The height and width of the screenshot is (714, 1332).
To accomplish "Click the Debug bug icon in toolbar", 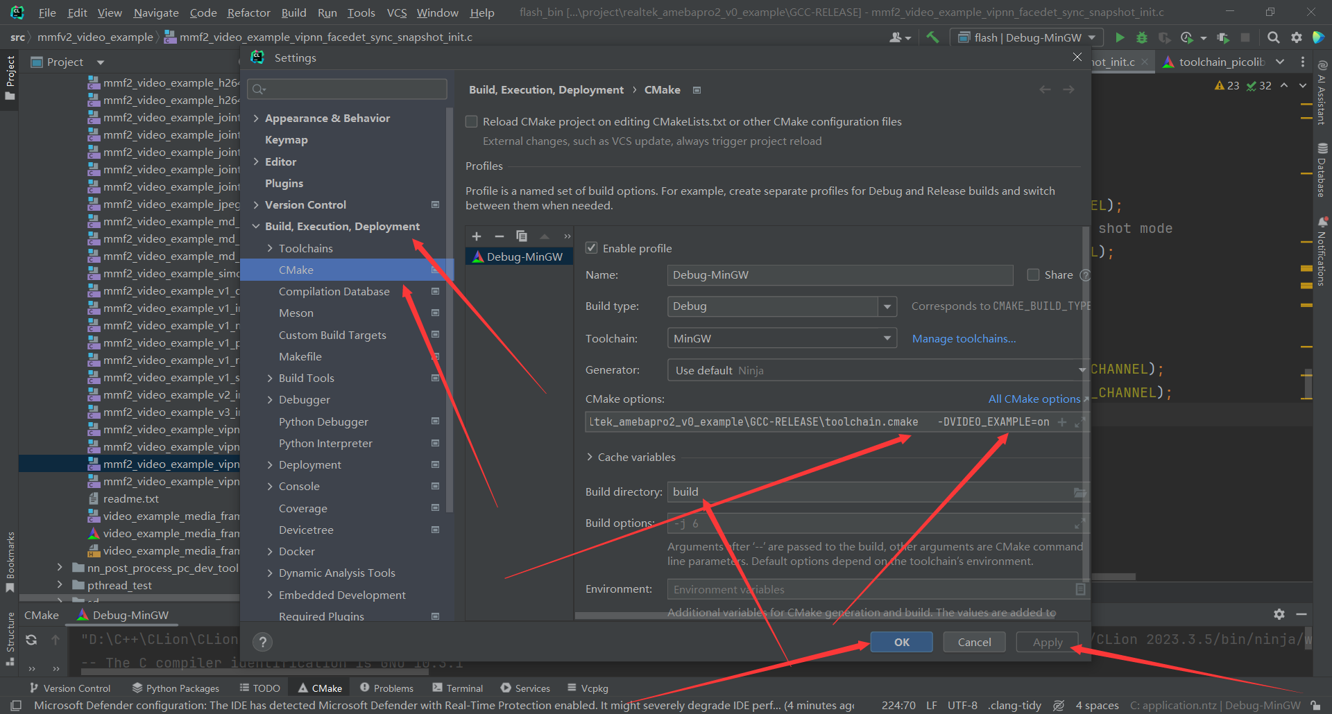I will (1142, 37).
